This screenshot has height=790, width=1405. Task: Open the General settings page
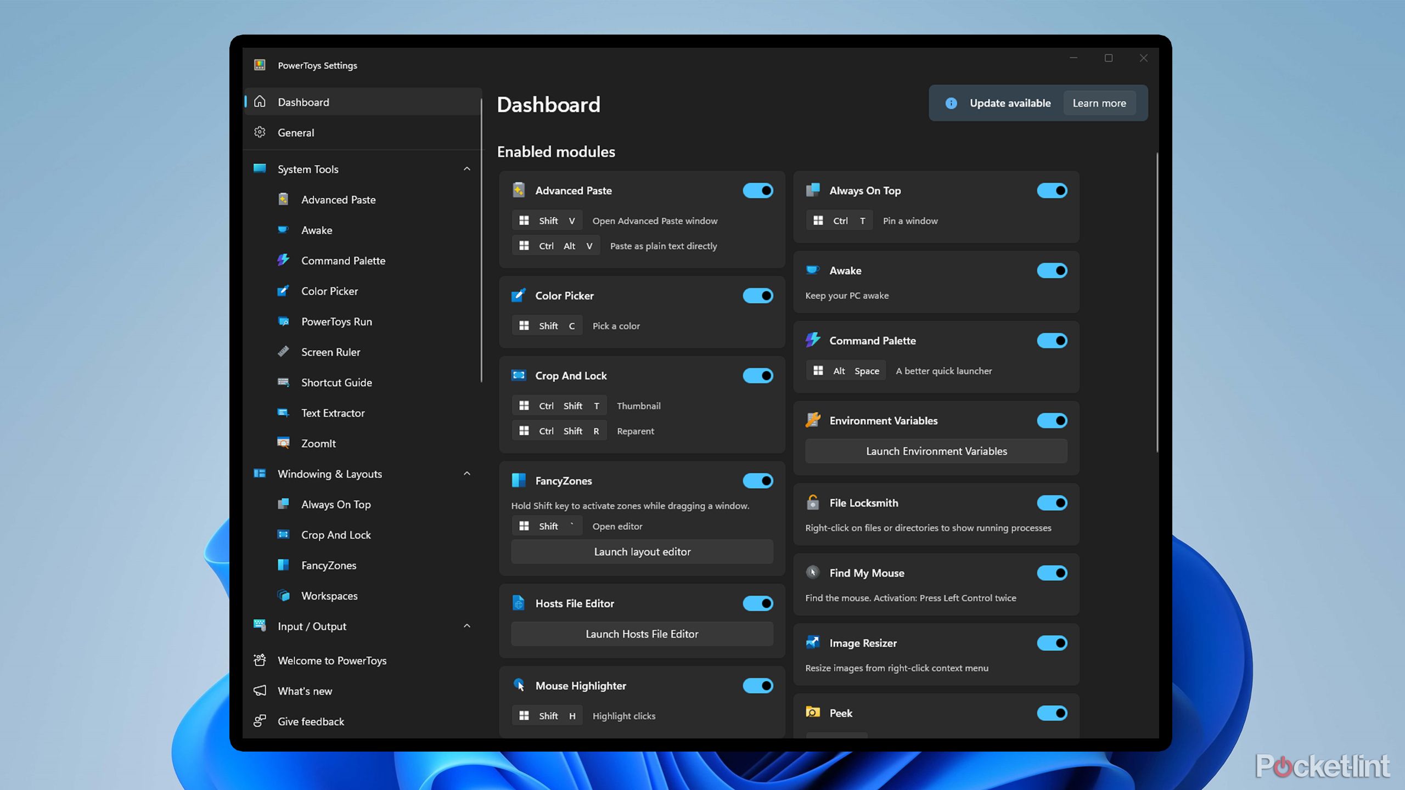coord(363,132)
